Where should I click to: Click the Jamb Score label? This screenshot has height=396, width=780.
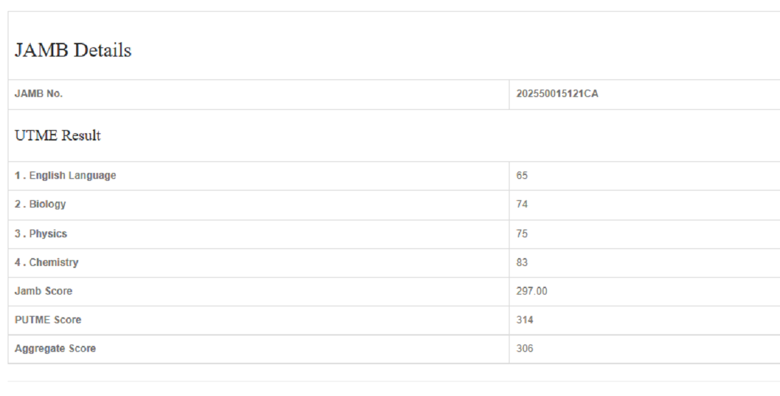point(44,291)
